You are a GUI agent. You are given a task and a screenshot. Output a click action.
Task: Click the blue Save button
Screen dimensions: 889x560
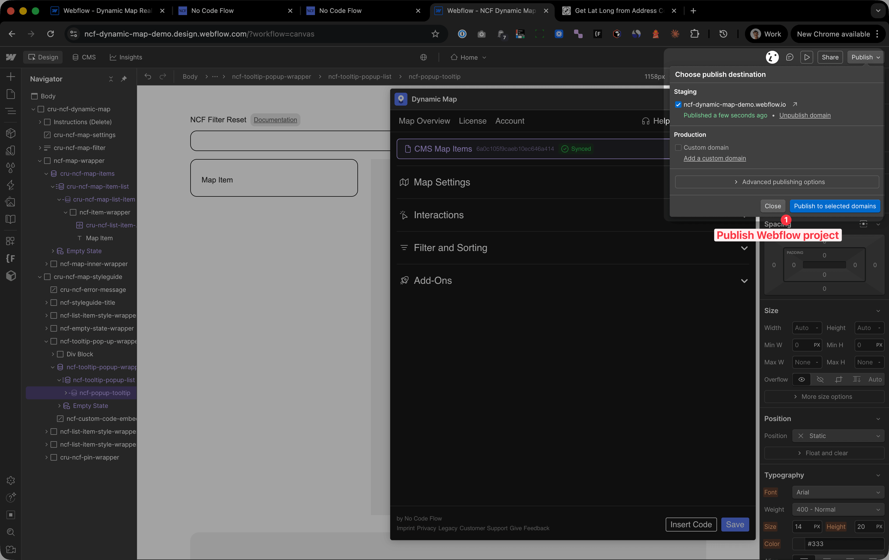click(x=735, y=525)
